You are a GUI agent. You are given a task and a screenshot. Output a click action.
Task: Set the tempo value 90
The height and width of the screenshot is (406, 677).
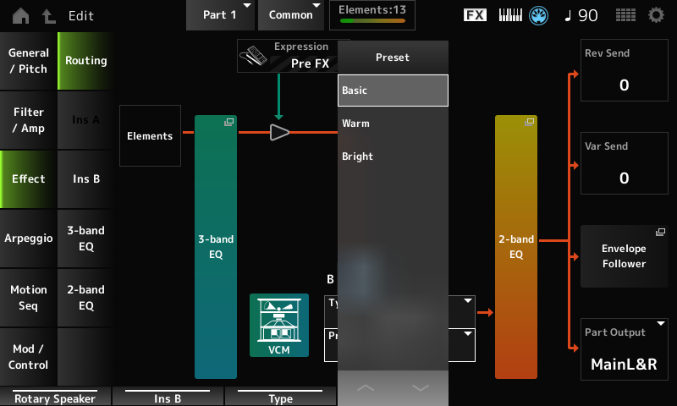click(x=580, y=15)
